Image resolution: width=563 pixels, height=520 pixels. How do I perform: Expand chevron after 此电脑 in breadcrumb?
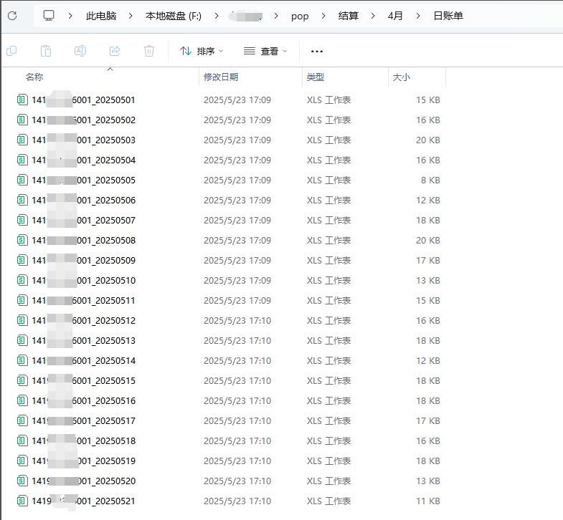point(131,16)
